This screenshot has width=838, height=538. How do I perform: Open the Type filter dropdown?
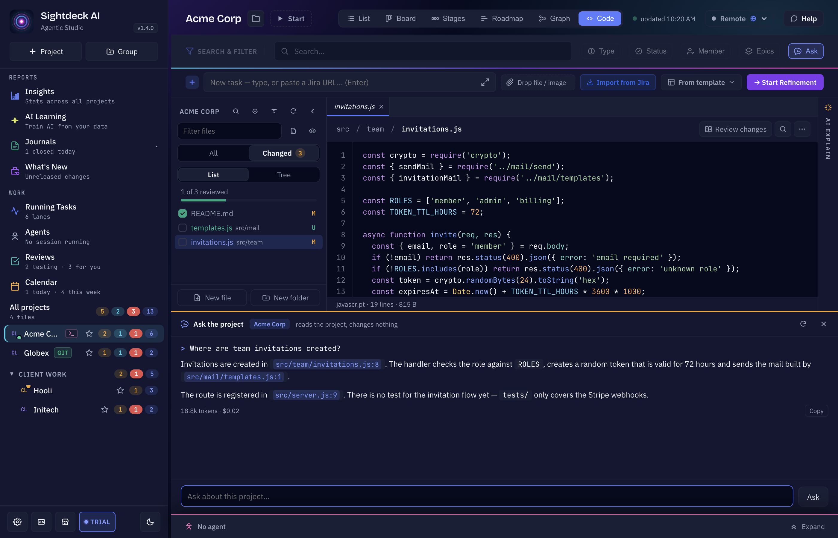click(x=601, y=51)
